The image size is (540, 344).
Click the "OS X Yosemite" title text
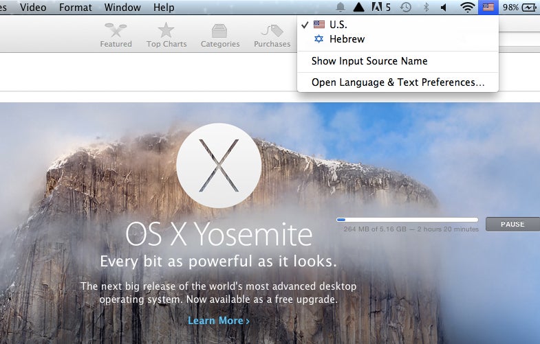pos(219,234)
